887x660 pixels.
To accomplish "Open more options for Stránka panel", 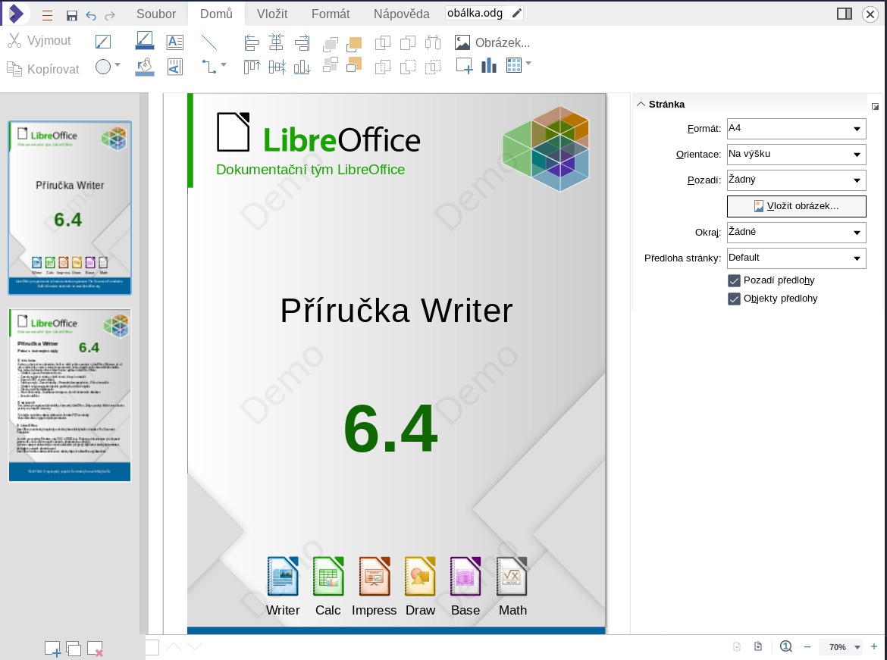I will (x=875, y=106).
